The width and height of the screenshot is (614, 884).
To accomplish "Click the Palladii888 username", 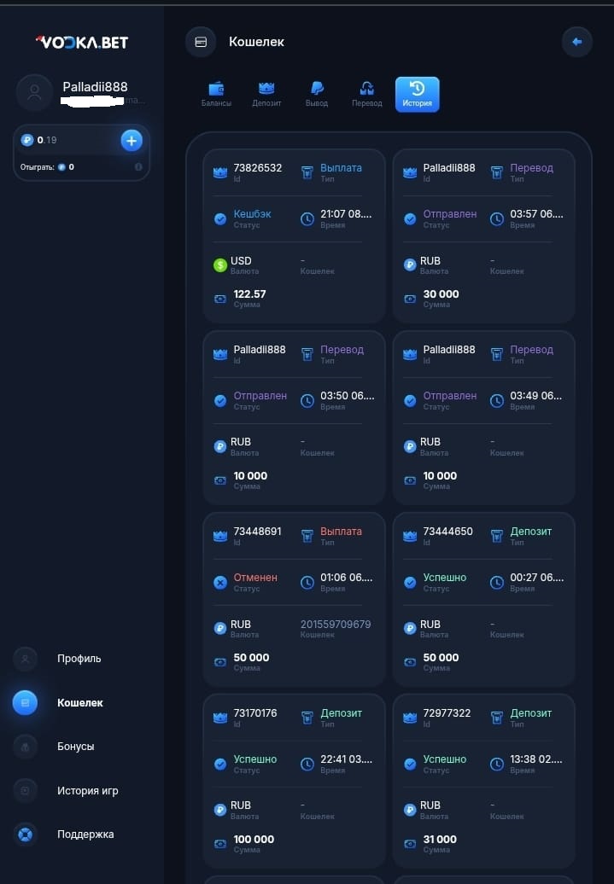I will pos(95,87).
